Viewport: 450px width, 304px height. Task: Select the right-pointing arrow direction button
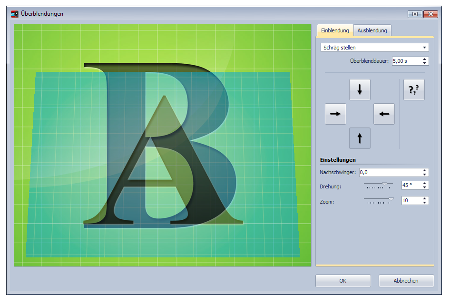[335, 114]
